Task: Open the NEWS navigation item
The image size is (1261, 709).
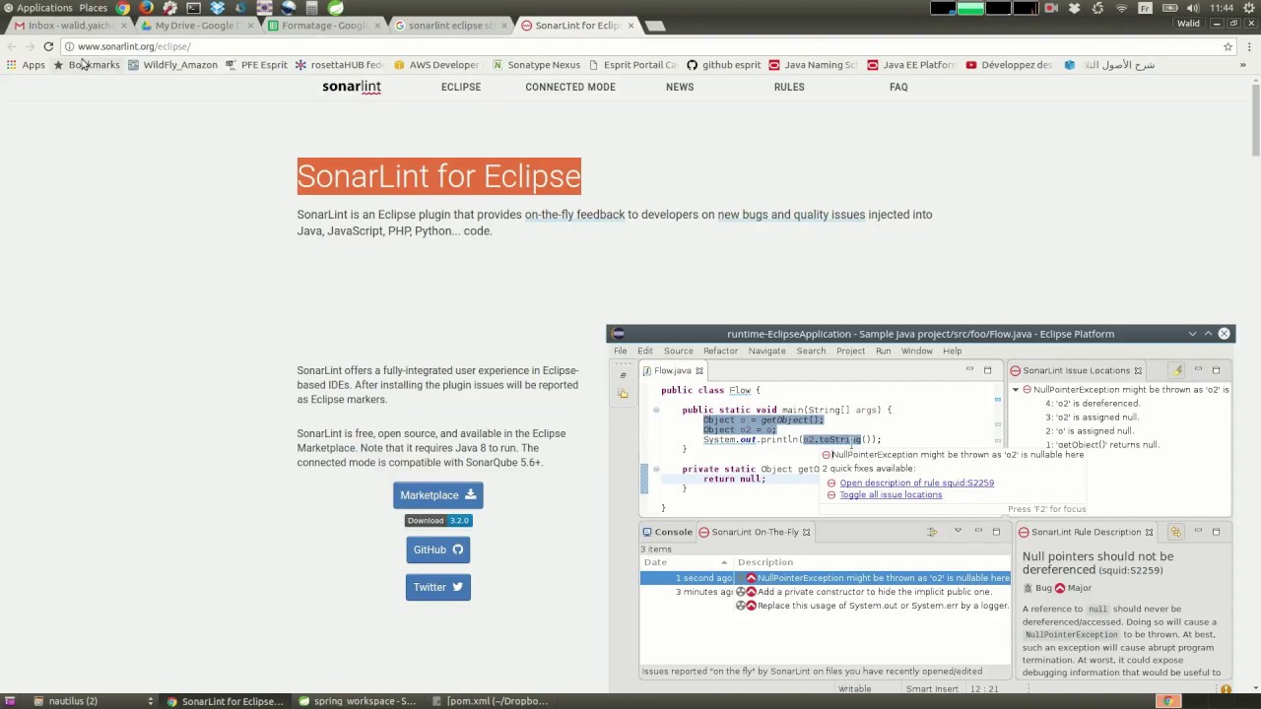Action: pos(680,87)
